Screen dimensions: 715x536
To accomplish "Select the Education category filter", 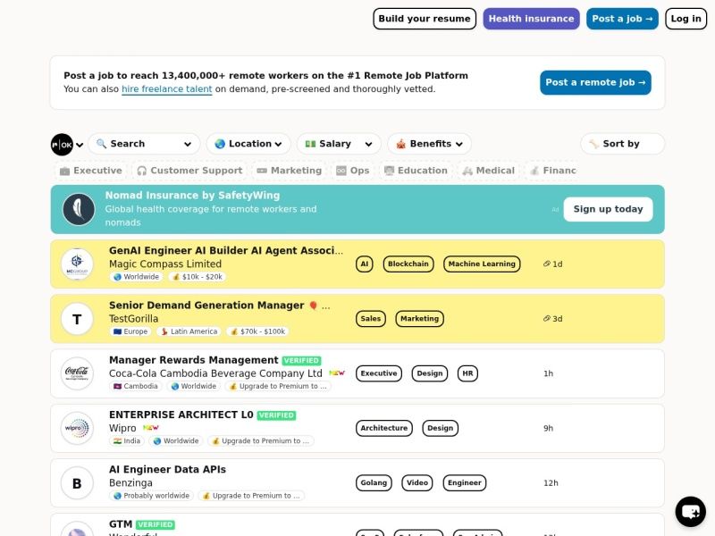I will coord(416,171).
